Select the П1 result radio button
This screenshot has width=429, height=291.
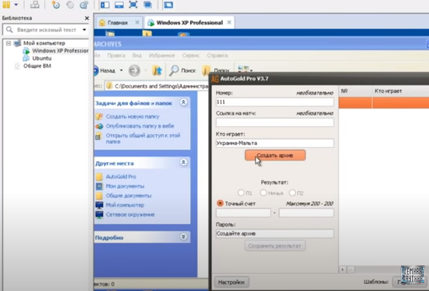click(x=241, y=193)
